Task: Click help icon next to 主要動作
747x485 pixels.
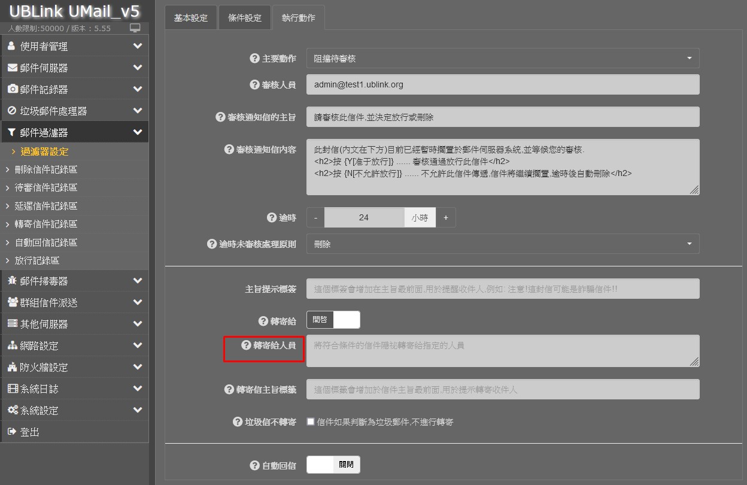Action: click(254, 59)
